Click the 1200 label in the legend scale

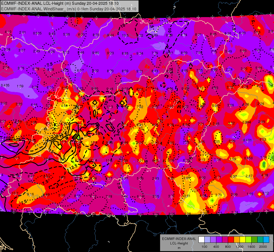pos(240,247)
